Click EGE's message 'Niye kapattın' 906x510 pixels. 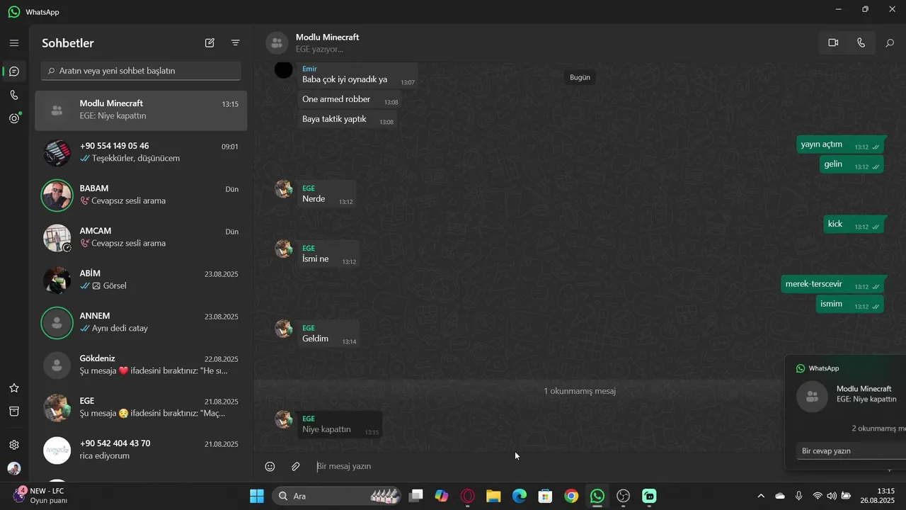pos(339,424)
